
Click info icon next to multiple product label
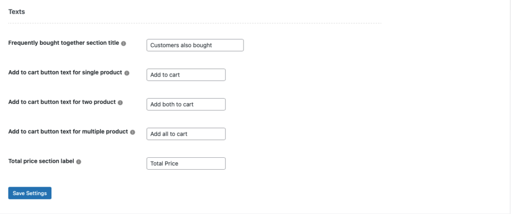pos(132,132)
